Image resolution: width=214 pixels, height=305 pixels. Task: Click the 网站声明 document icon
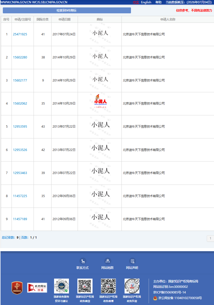pyautogui.click(x=133, y=261)
